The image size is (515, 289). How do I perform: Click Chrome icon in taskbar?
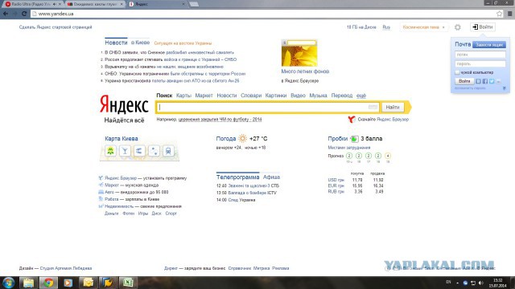click(x=48, y=283)
